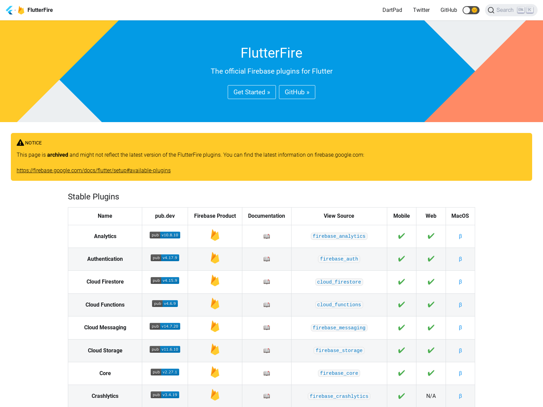Viewport: 543px width, 407px height.
Task: Open Firebase product icon for Crashlytics
Action: [x=215, y=395]
